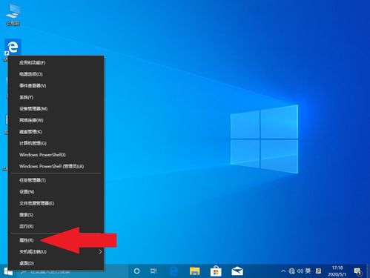The height and width of the screenshot is (278, 370).
Task: Open the Action Center notification icon
Action: pyautogui.click(x=357, y=271)
